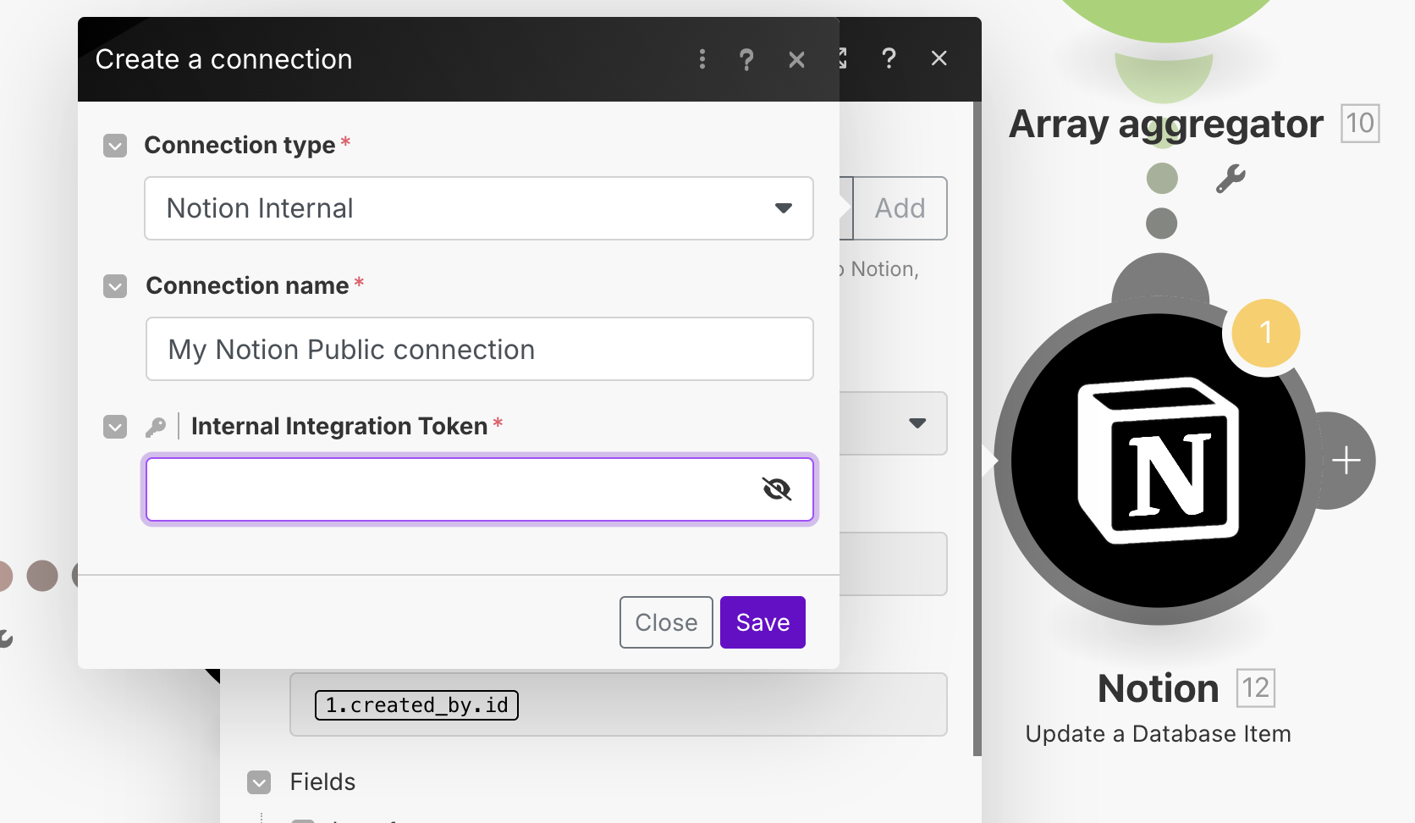Collapse the Connection type field chevron

coord(115,146)
